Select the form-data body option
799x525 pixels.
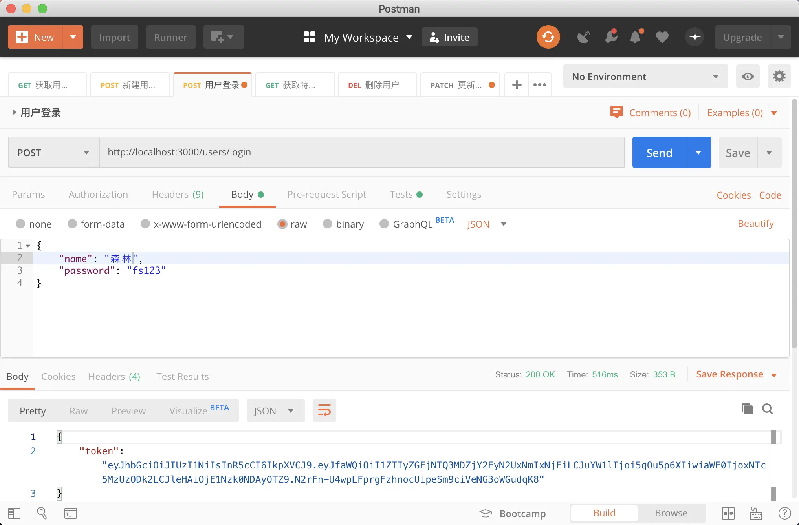pos(72,224)
